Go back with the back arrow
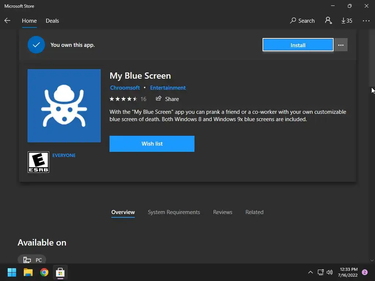The image size is (375, 281). [x=7, y=20]
